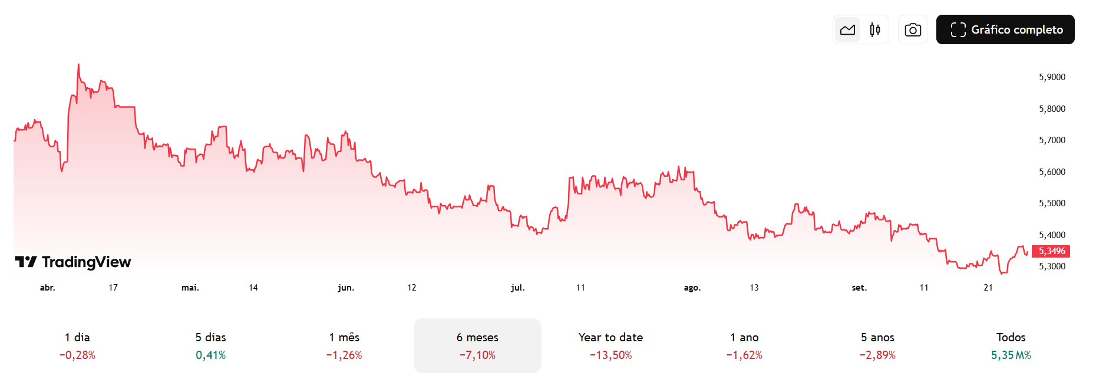This screenshot has width=1096, height=389.
Task: Click the jun. date label on time axis
Action: coord(346,288)
